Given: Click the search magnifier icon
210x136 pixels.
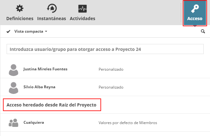Looking at the screenshot, I should point(203,31).
